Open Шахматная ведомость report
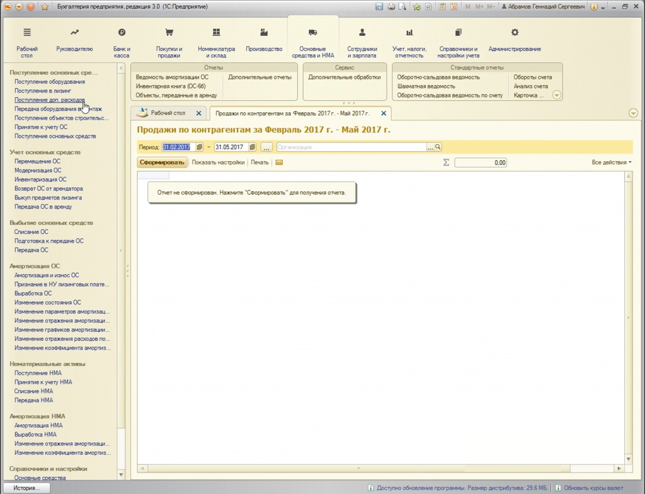The image size is (645, 494). (x=426, y=86)
